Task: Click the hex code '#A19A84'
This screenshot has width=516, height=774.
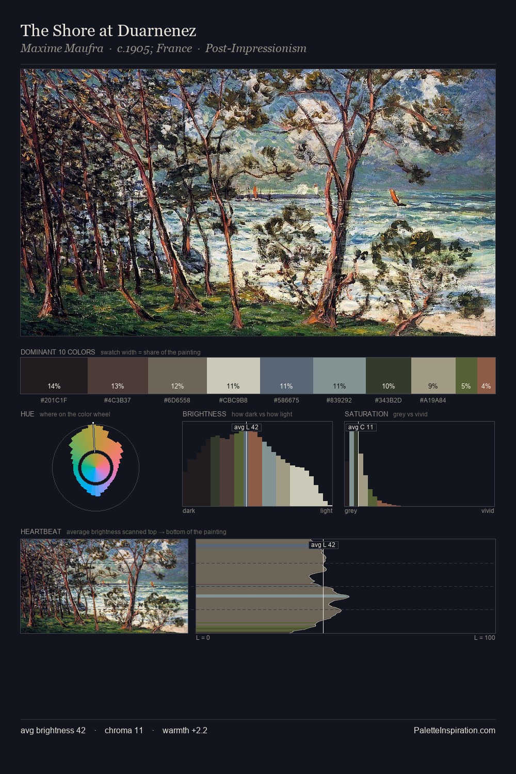Action: click(433, 400)
